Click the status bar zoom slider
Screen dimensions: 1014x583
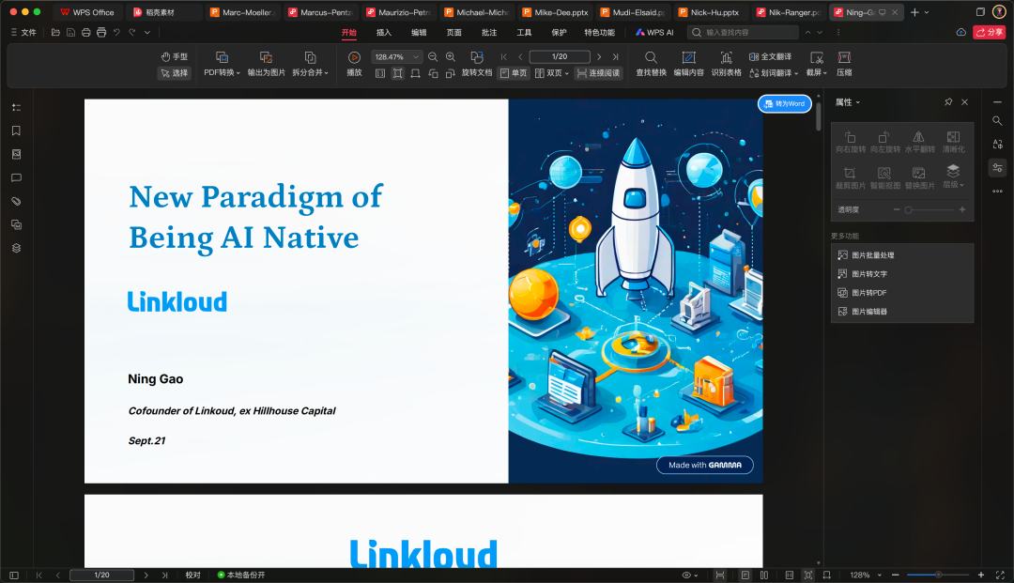(x=938, y=575)
